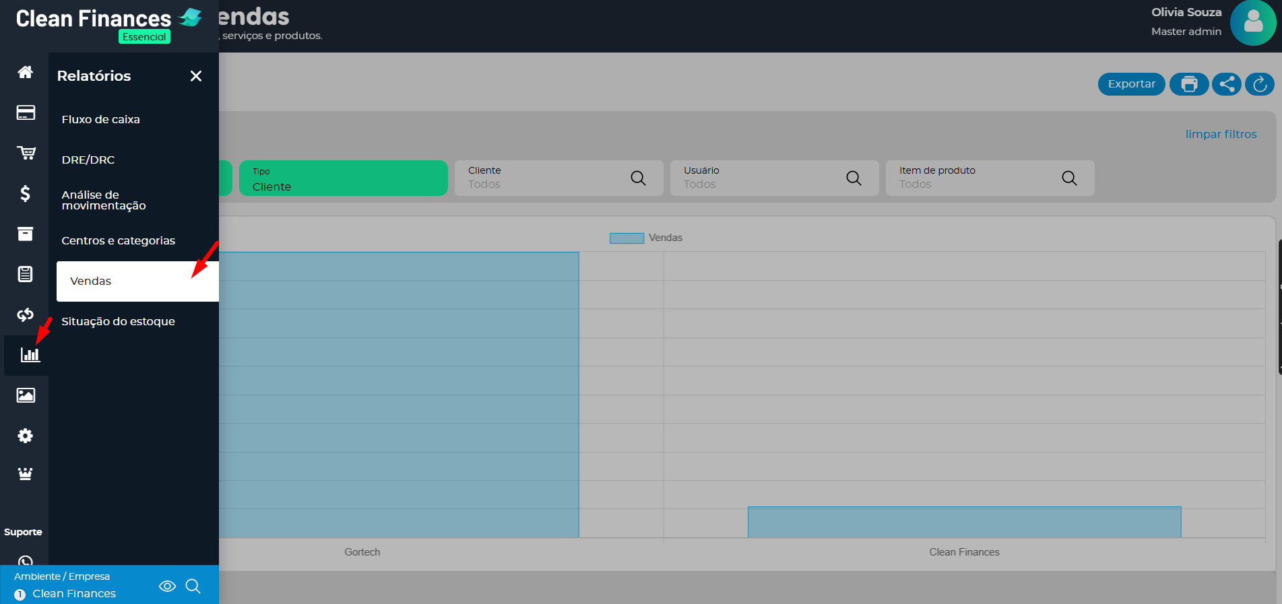Screen dimensions: 1282x604
Task: Toggle the eye icon for Ambiente/Empresa
Action: coord(167,586)
